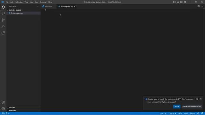Change the CRLF end of line setting

coord(186,113)
